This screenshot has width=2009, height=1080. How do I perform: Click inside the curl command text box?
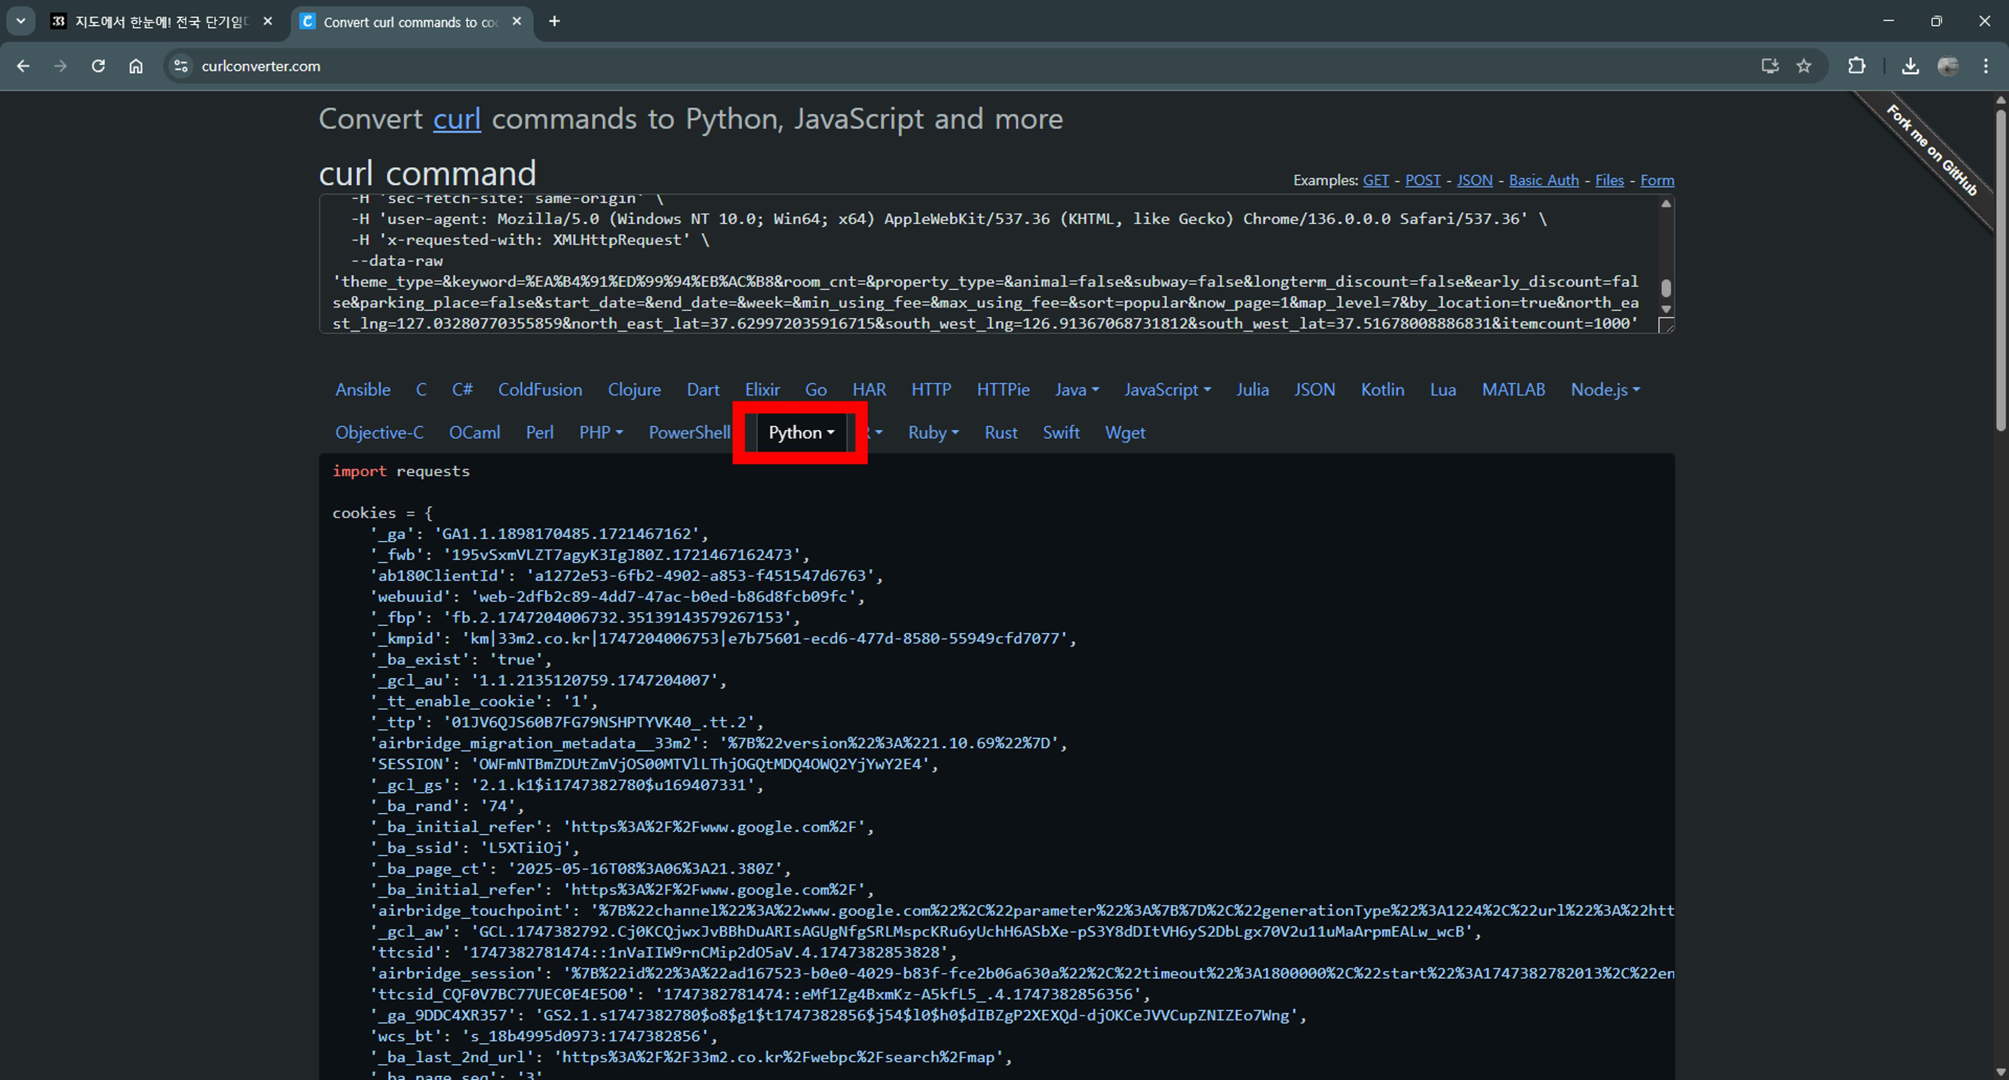pyautogui.click(x=936, y=249)
